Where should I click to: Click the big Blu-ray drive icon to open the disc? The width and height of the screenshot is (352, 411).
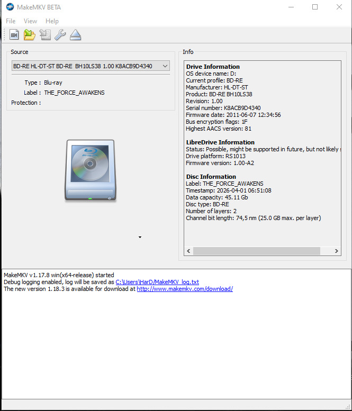pos(90,171)
